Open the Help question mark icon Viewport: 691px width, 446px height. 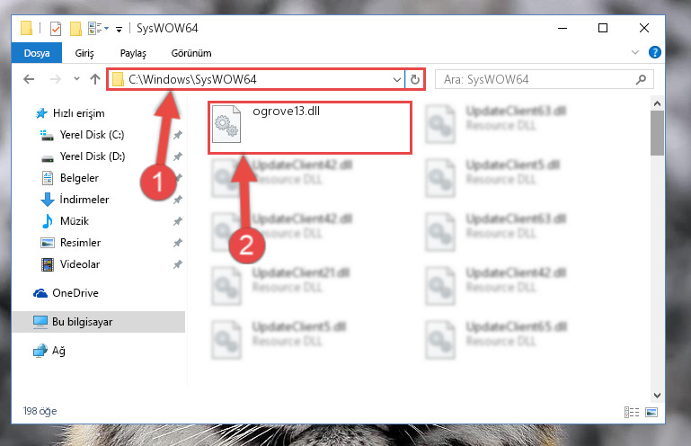coord(655,52)
